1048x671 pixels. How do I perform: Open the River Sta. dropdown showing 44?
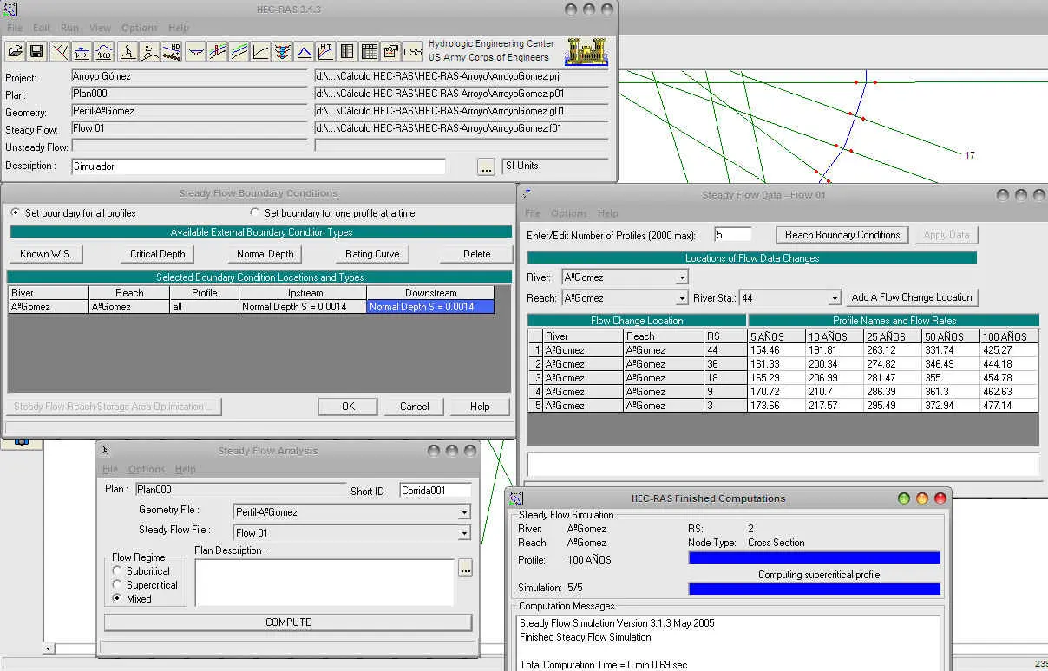point(835,298)
